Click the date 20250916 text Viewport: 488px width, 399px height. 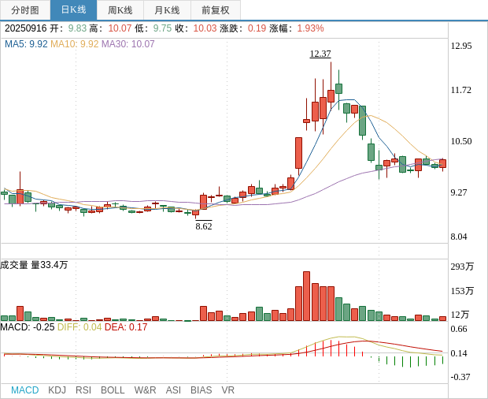point(25,28)
